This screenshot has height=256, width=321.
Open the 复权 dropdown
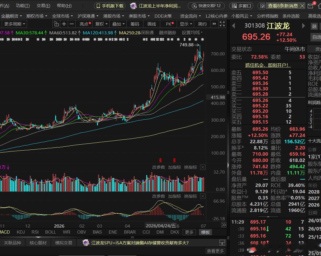pyautogui.click(x=101, y=24)
